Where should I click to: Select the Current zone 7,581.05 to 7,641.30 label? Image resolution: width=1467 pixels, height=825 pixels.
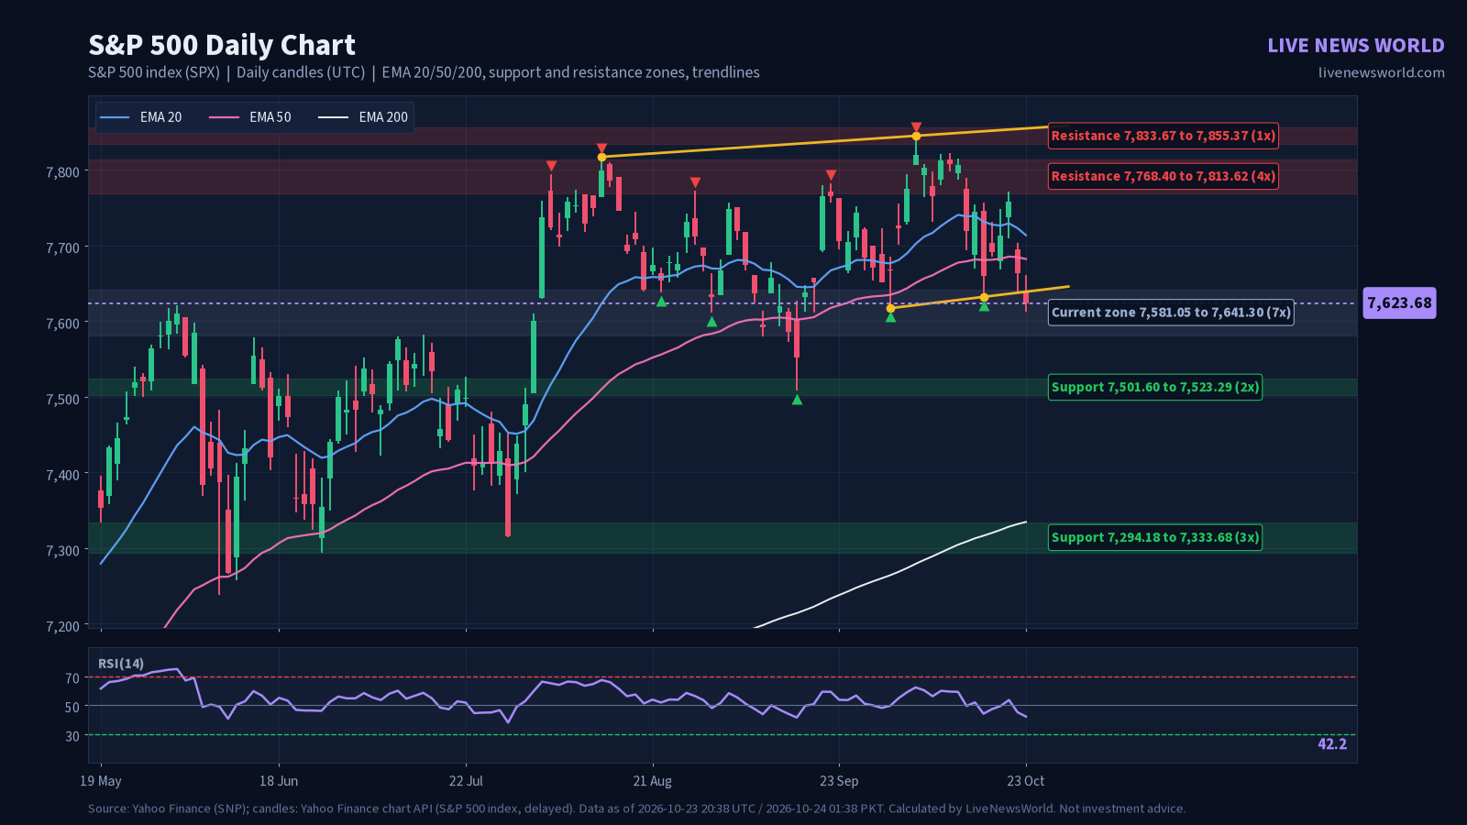(x=1171, y=313)
